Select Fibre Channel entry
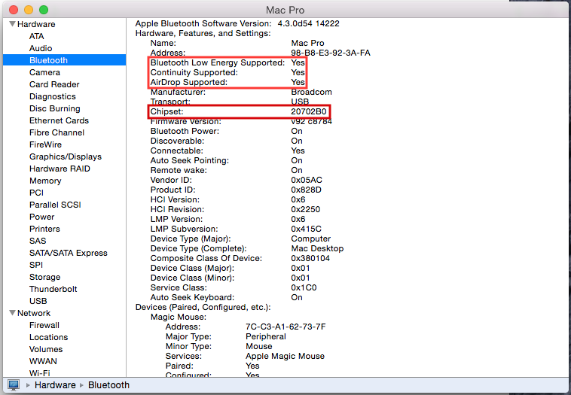Screen dimensions: 571x395 tap(56, 132)
